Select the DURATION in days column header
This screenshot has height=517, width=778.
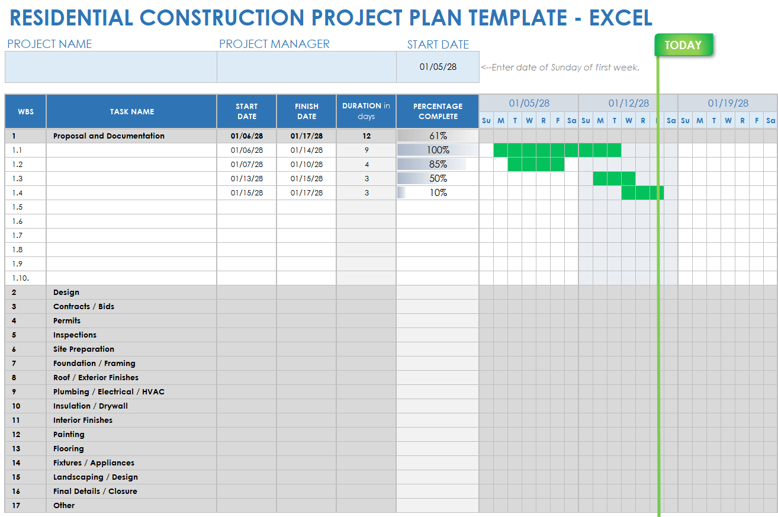pos(366,111)
